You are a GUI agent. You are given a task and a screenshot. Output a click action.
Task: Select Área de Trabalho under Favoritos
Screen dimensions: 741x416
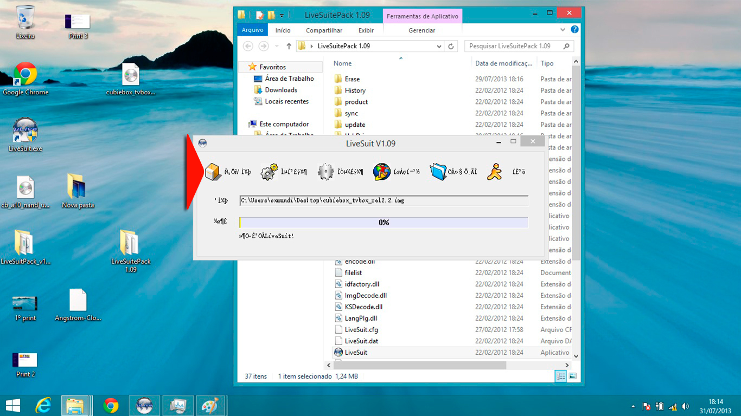tap(283, 79)
